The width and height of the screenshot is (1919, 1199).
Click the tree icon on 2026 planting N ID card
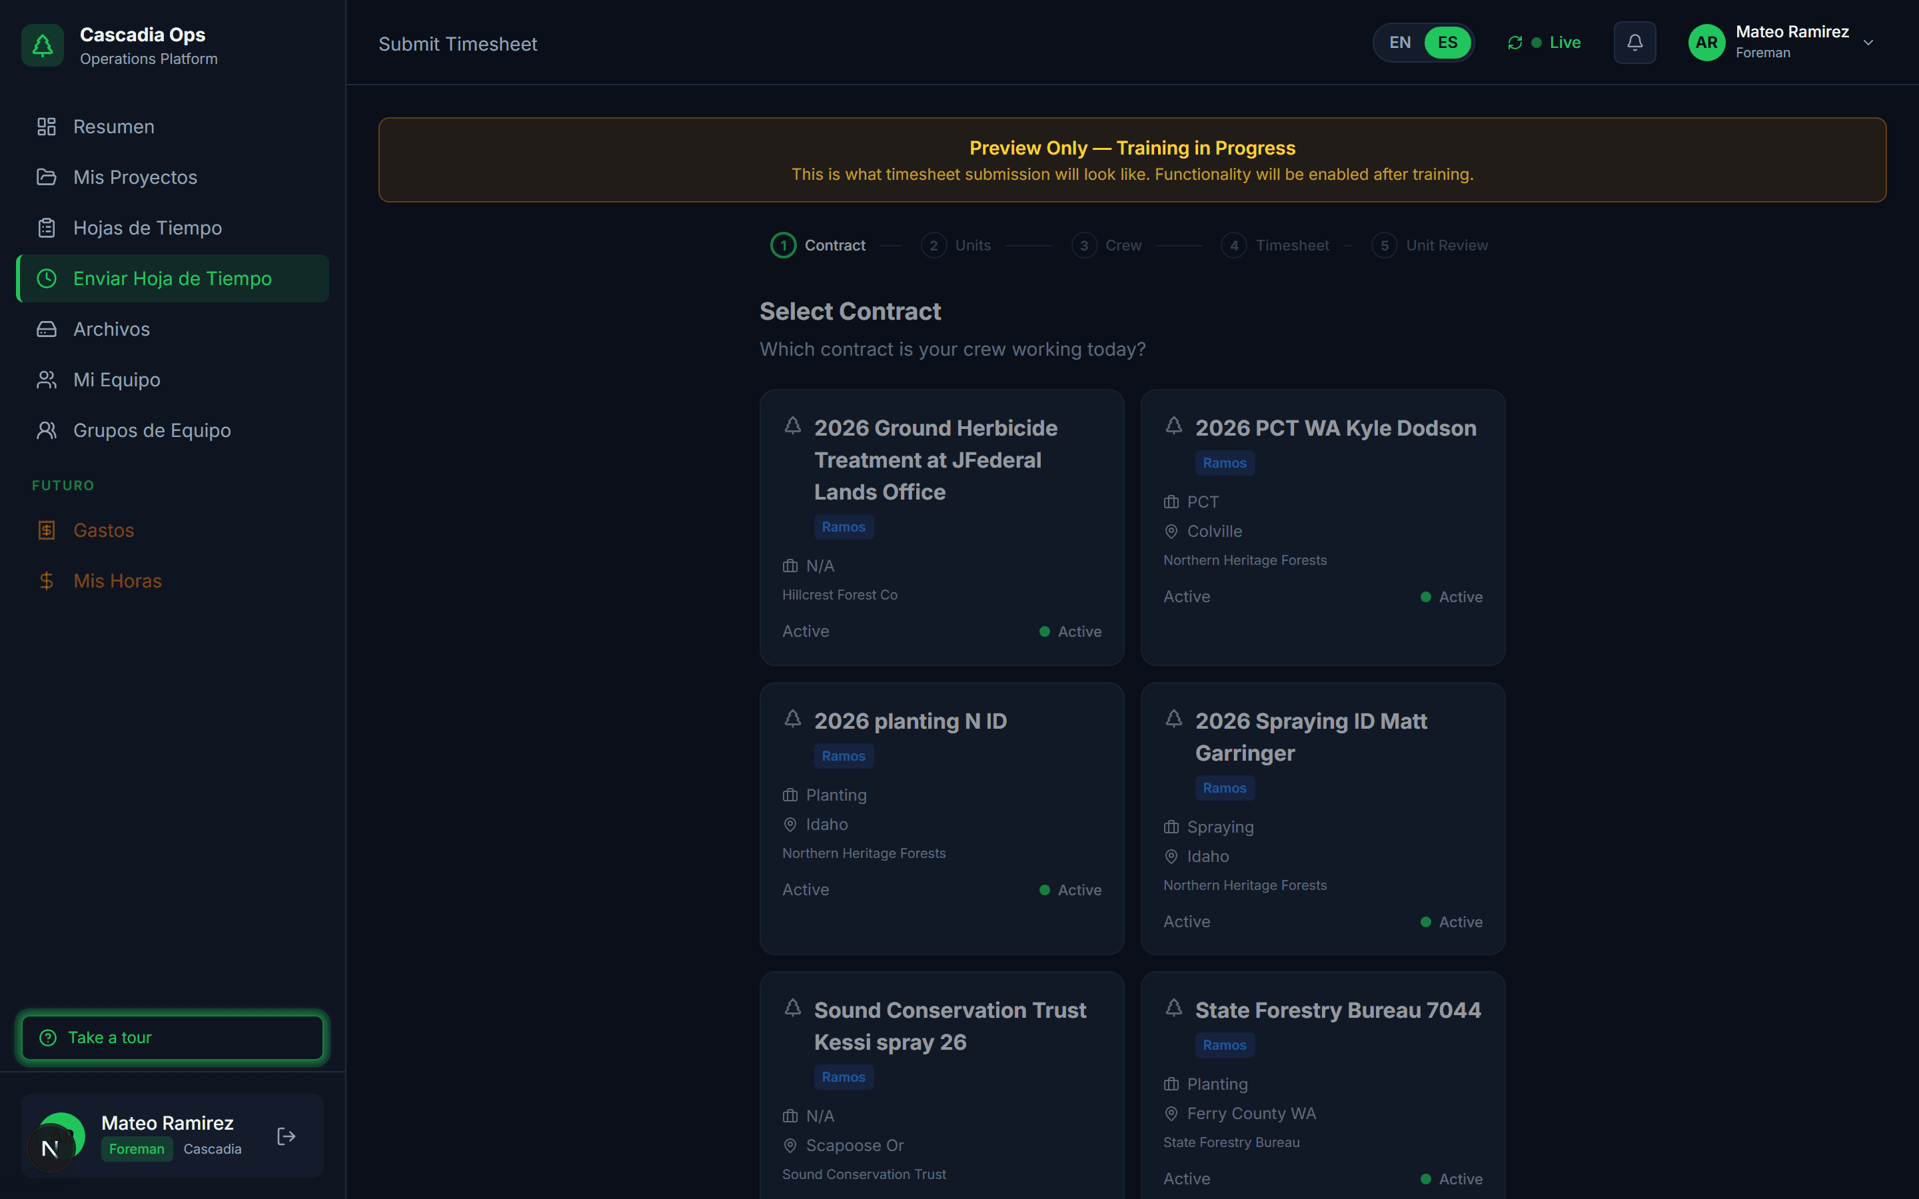pos(793,719)
